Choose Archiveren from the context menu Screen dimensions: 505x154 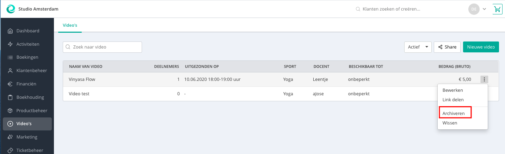(x=455, y=113)
